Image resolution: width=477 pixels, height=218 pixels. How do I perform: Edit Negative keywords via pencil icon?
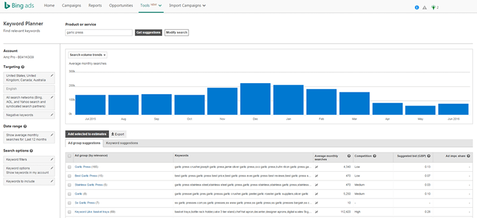pos(52,115)
